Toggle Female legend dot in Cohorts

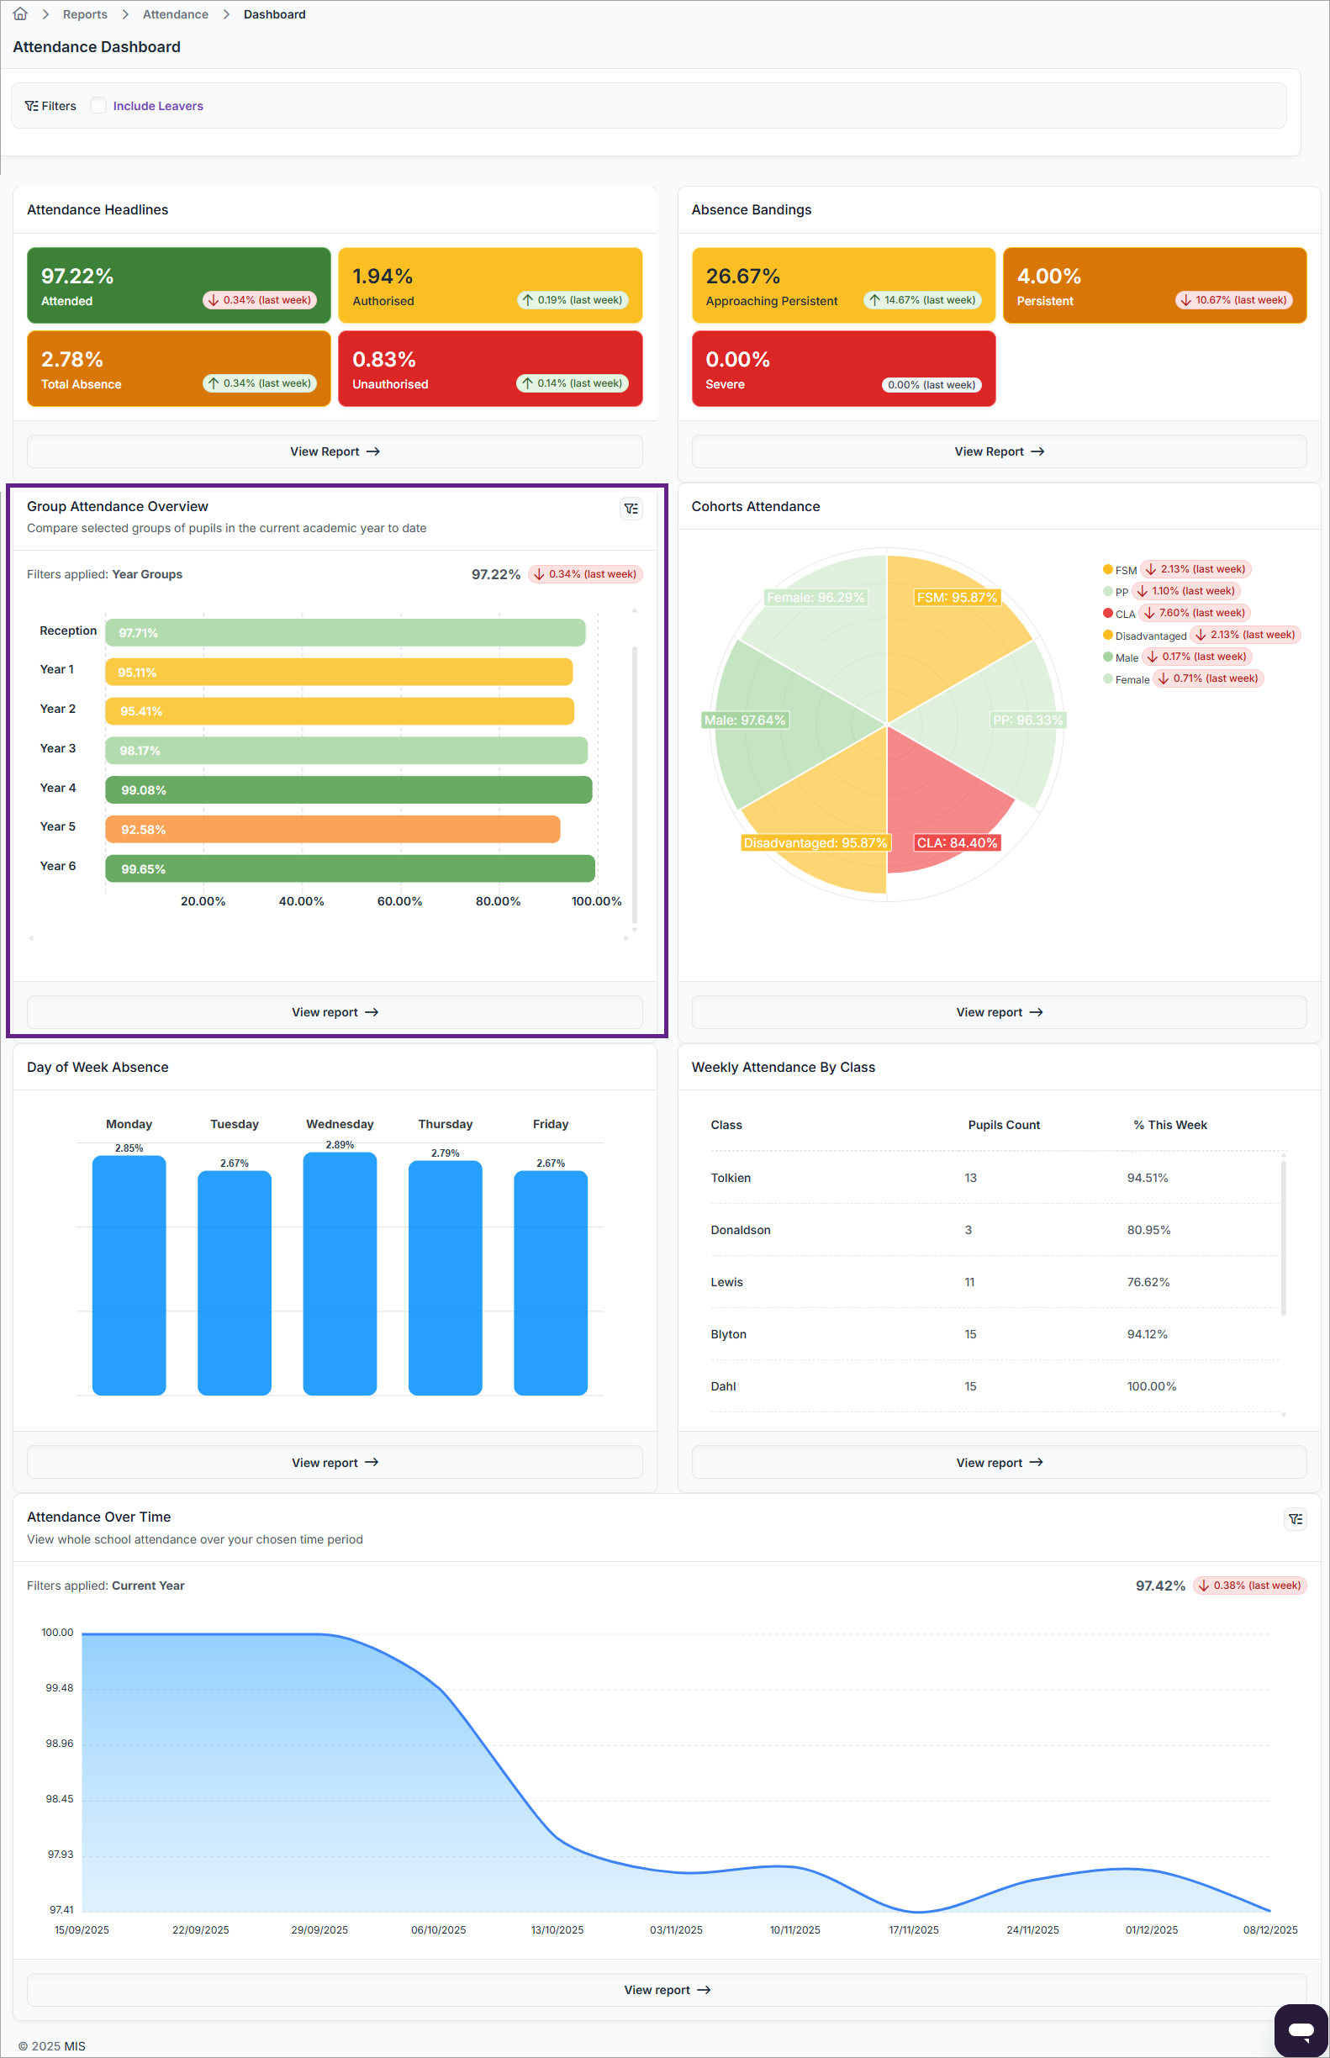tap(1107, 678)
